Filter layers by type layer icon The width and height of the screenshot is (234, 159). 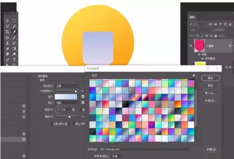coord(220,24)
